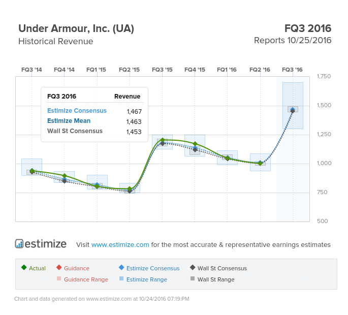
Task: Click Estimize Mean in the tooltip
Action: [x=69, y=121]
